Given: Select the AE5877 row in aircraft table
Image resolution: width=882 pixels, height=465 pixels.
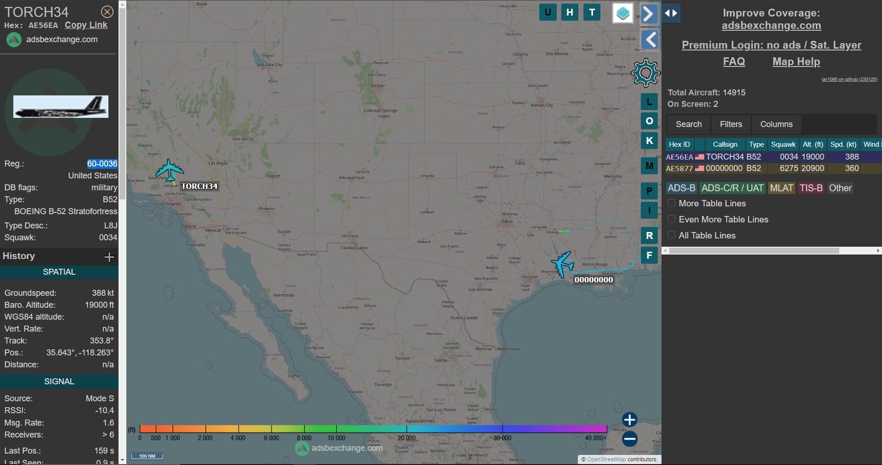Looking at the screenshot, I should click(x=773, y=168).
